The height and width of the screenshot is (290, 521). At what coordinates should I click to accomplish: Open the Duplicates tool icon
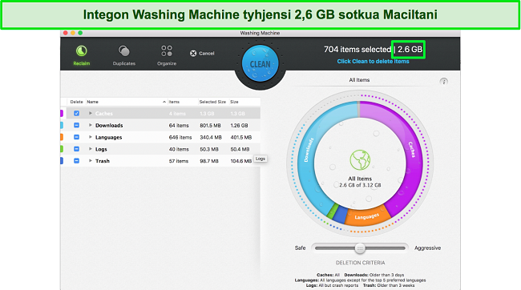click(124, 50)
